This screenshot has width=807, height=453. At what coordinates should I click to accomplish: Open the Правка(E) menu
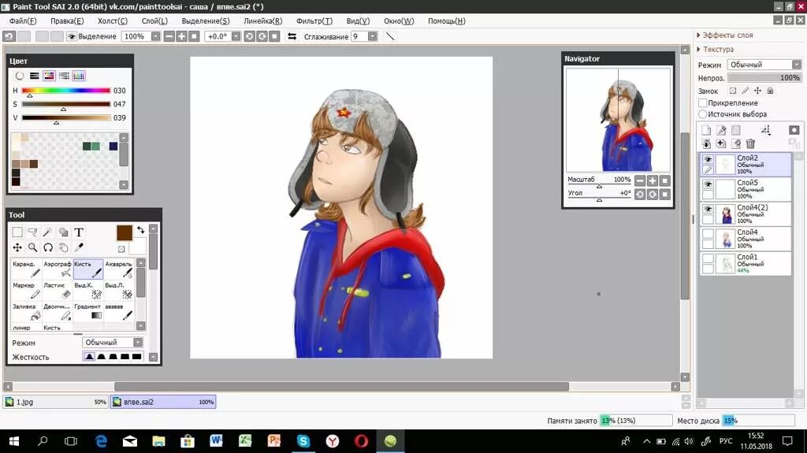point(67,21)
